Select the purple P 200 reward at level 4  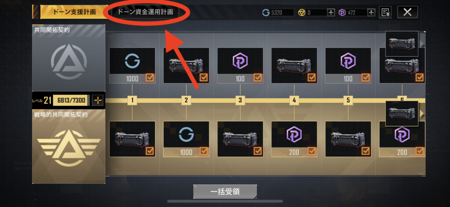(x=294, y=139)
